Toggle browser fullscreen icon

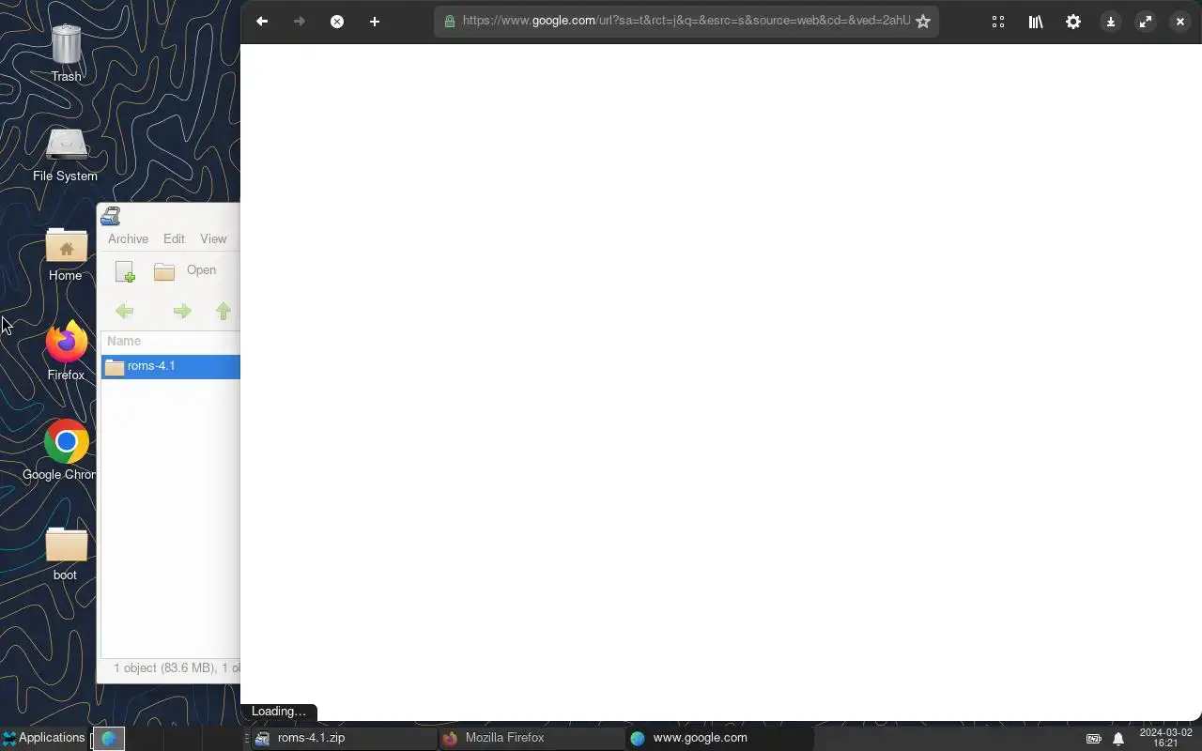click(1146, 22)
